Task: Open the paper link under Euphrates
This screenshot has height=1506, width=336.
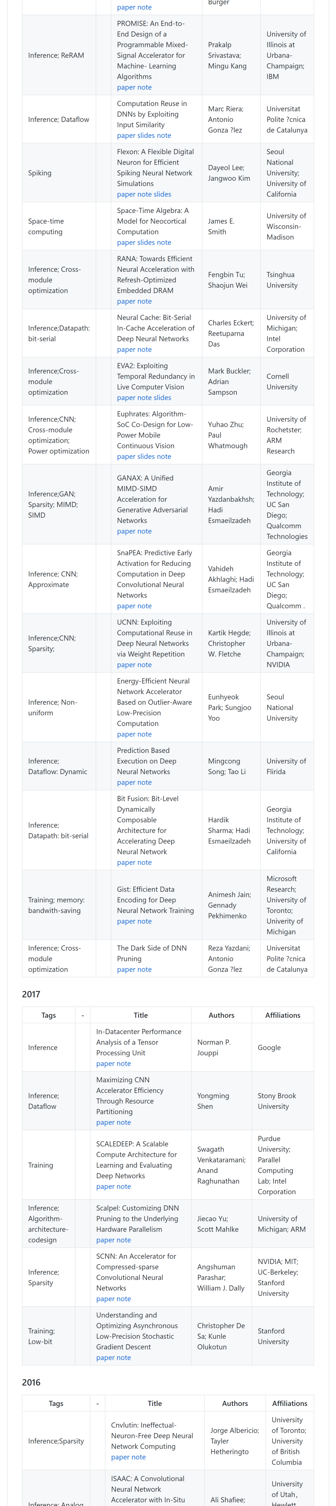Action: pos(125,456)
